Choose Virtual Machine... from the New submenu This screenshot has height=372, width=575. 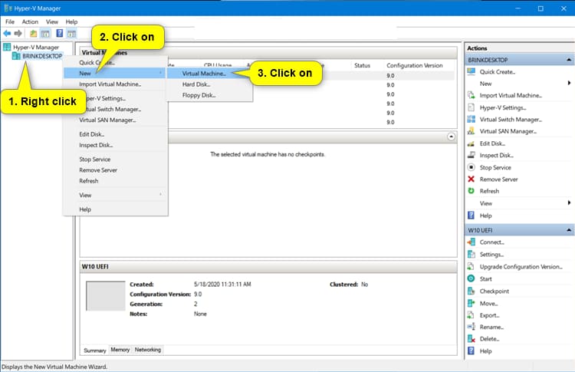pyautogui.click(x=204, y=74)
